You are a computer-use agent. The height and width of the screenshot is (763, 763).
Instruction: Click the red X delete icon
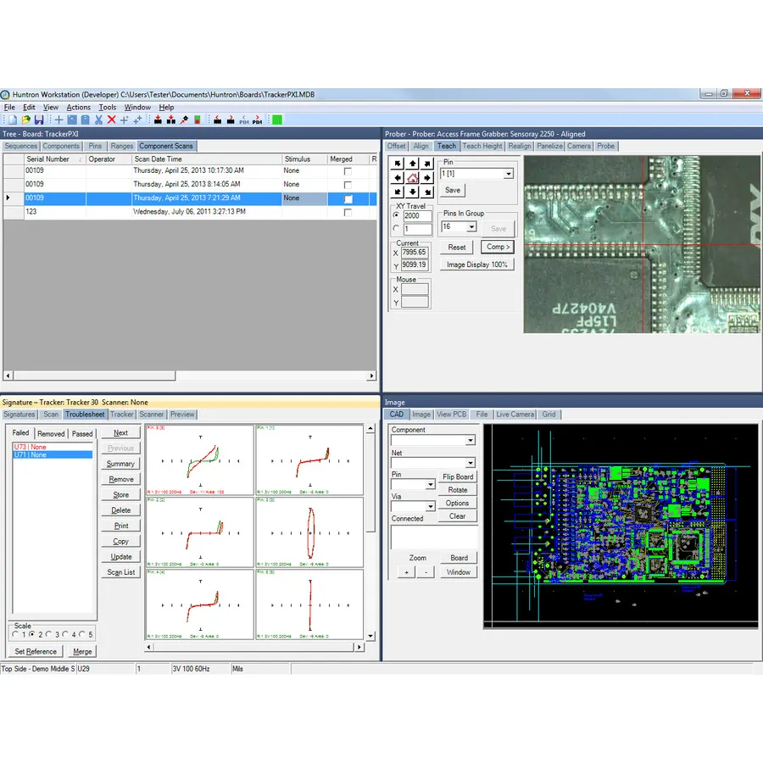pyautogui.click(x=111, y=120)
